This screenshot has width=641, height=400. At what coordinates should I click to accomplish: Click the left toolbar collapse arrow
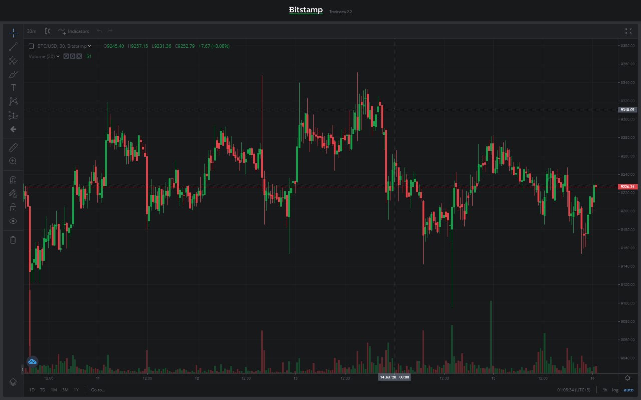tap(22, 370)
